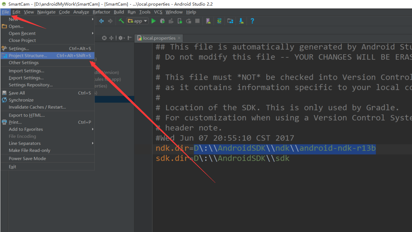Open the Navigate menu
412x232 pixels.
pyautogui.click(x=46, y=12)
